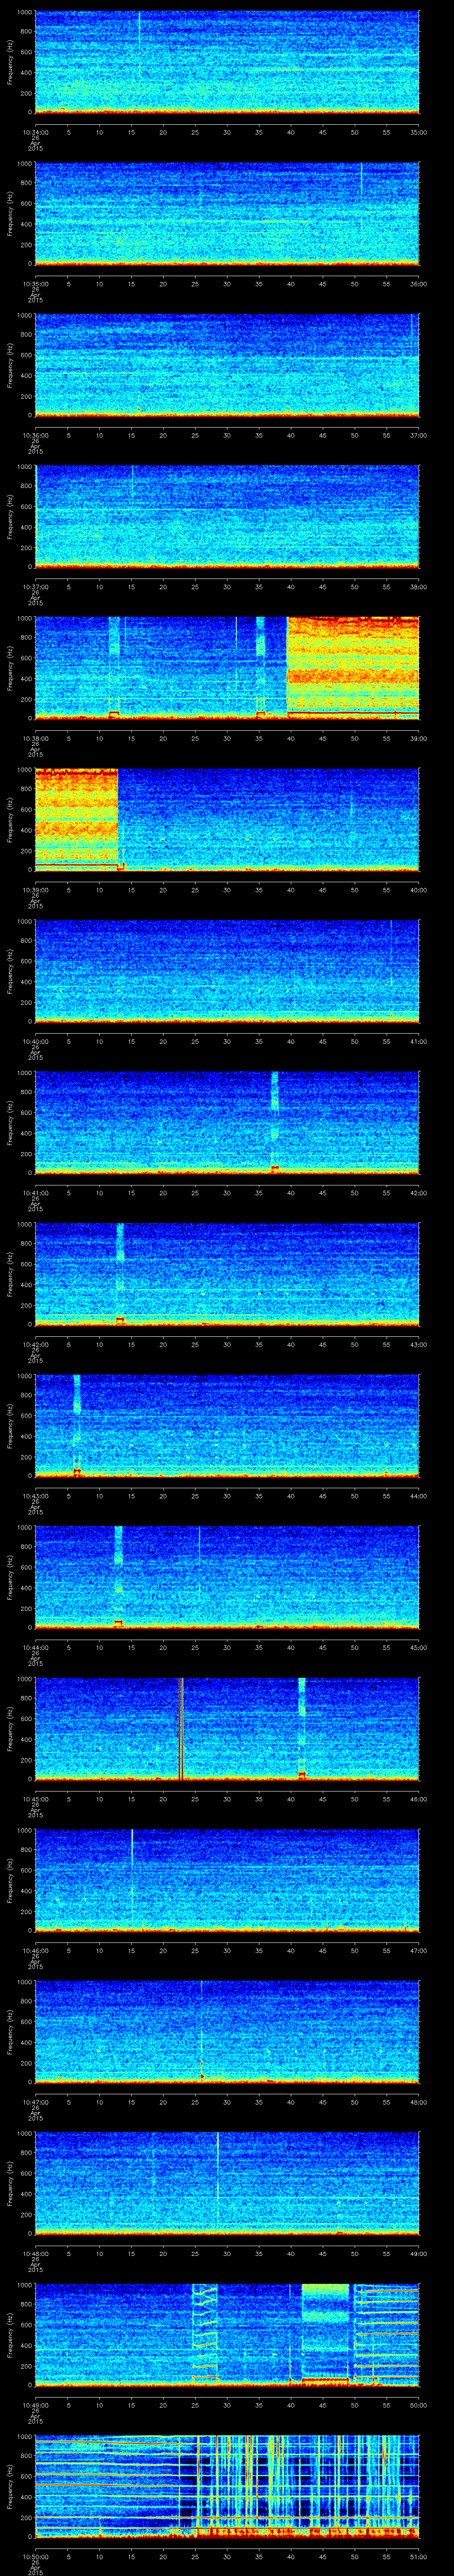The image size is (454, 2576).
Task: Click the thin yellow vertical line in the 10:48:00 spectrogram
Action: [218, 2182]
